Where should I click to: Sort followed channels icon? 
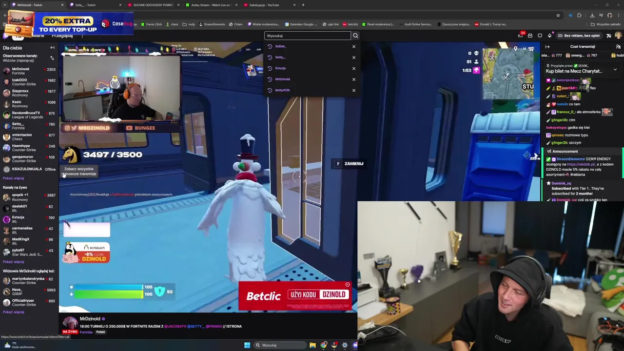tap(52, 58)
